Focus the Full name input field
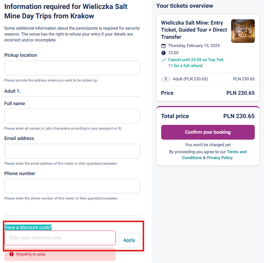 pyautogui.click(x=72, y=116)
